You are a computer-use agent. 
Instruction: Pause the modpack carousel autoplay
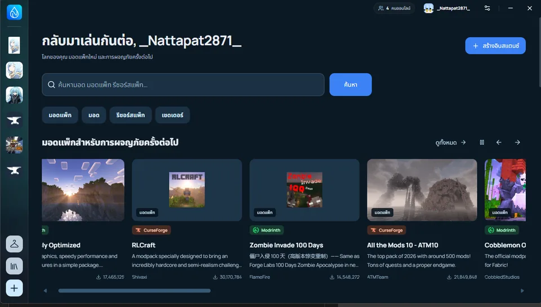(482, 143)
